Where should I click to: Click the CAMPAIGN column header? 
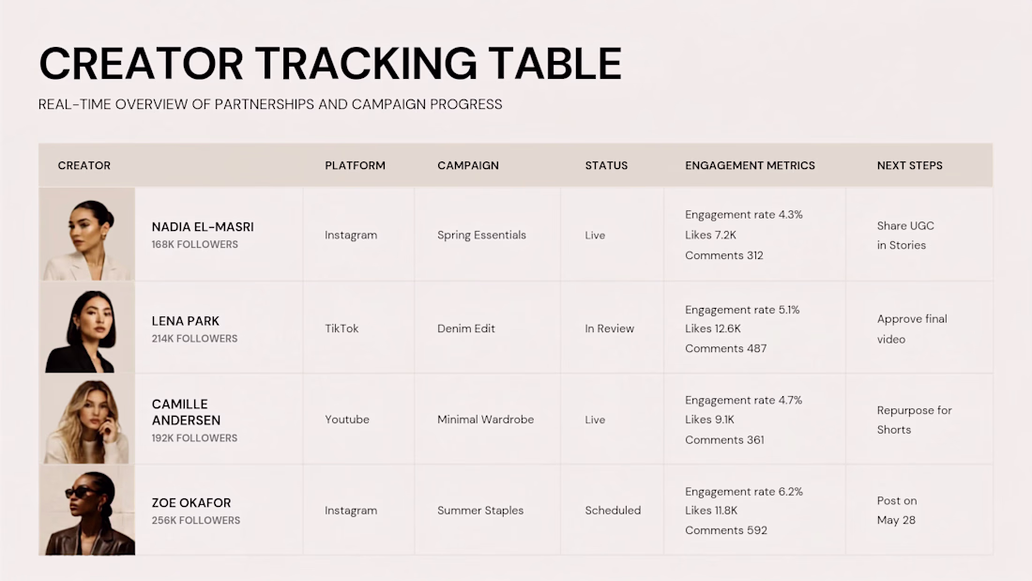pos(468,165)
